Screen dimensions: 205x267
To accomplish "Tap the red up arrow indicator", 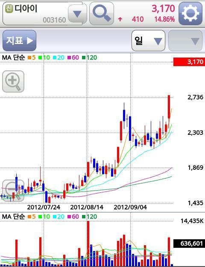I will click(x=120, y=19).
